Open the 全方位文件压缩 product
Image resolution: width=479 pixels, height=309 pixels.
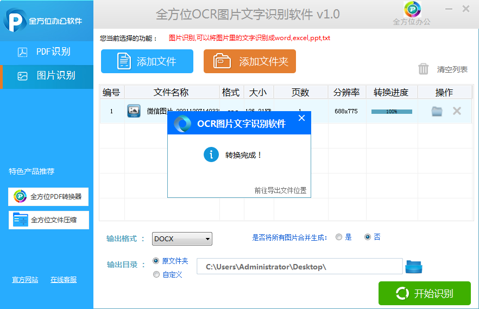click(x=48, y=220)
